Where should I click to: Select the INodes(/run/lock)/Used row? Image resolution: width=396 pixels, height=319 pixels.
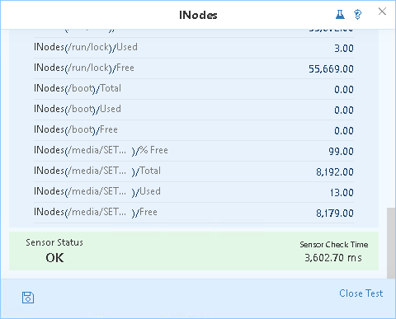coord(194,48)
